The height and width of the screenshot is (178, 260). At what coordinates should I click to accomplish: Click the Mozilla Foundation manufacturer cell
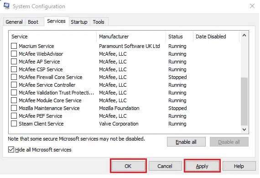click(119, 108)
